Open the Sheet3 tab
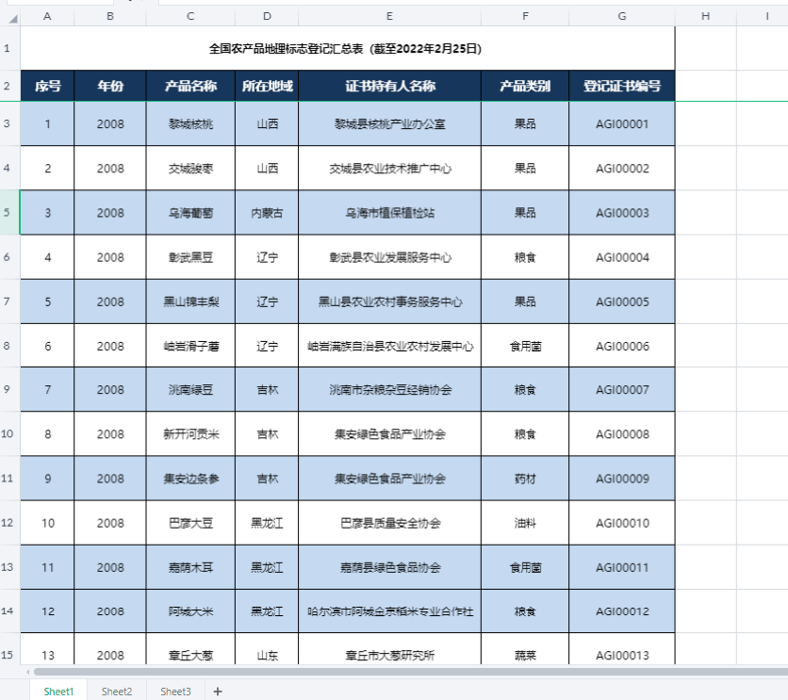The image size is (788, 700). click(x=175, y=692)
